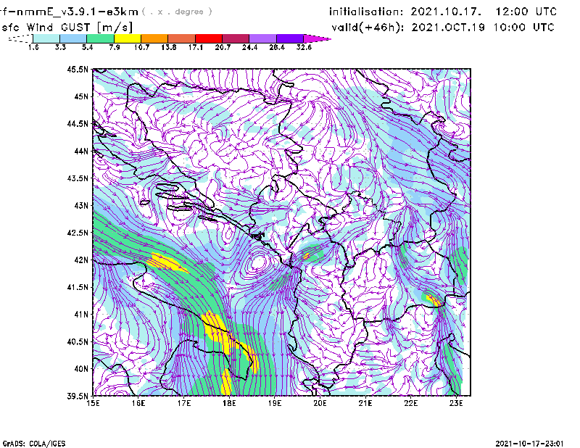
Task: Click the "19E" longitude label
Action: coord(275,403)
